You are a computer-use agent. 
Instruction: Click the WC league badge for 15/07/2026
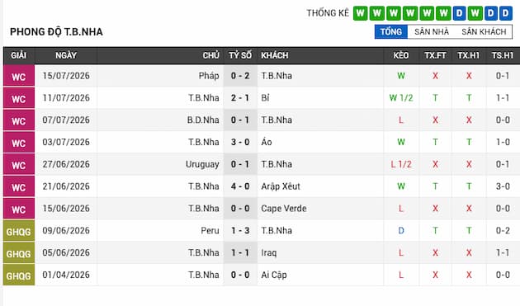point(19,76)
